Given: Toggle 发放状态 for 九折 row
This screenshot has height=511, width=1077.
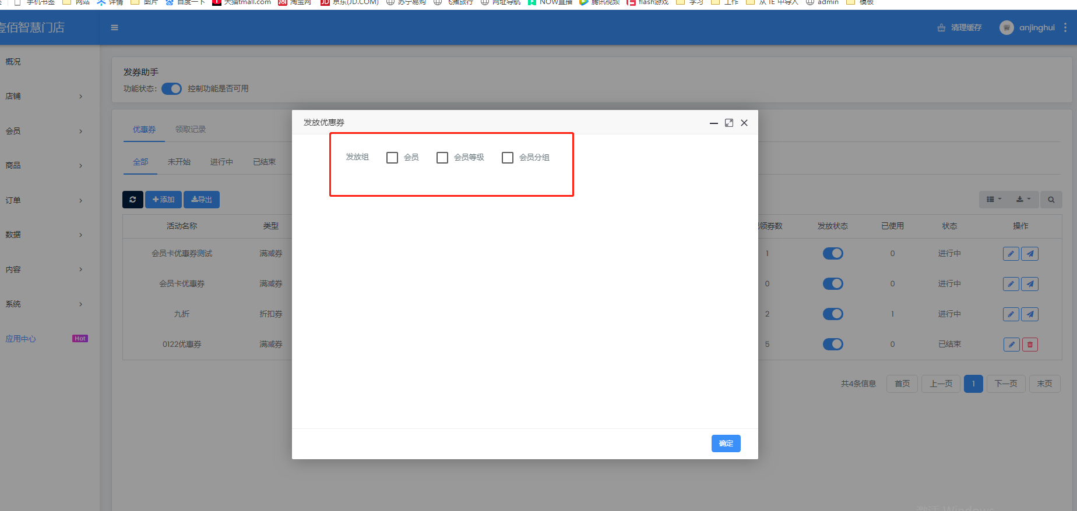Looking at the screenshot, I should pyautogui.click(x=833, y=314).
